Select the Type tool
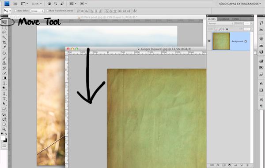 (x=4, y=99)
